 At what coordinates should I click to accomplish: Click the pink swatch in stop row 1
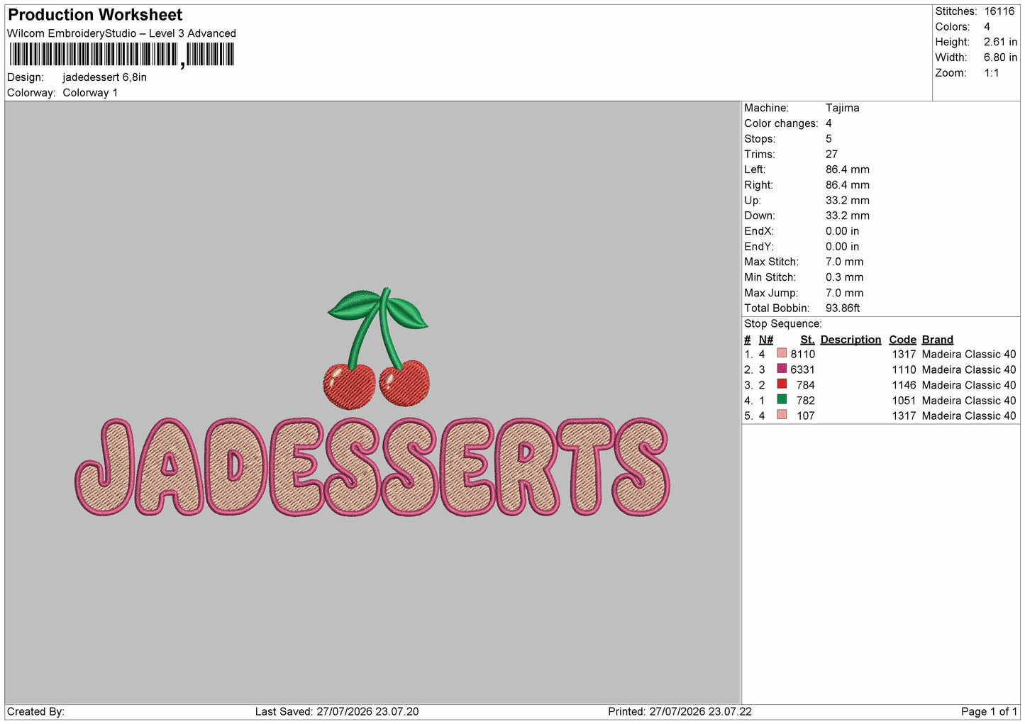[782, 353]
